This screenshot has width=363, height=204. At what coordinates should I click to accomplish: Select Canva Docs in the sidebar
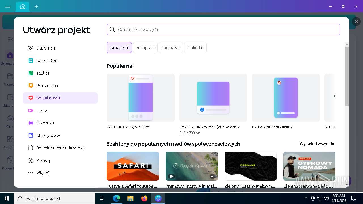click(60, 61)
